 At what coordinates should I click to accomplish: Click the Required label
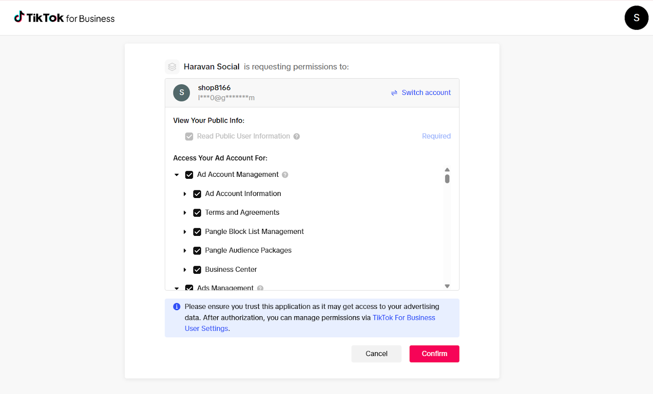tap(436, 136)
